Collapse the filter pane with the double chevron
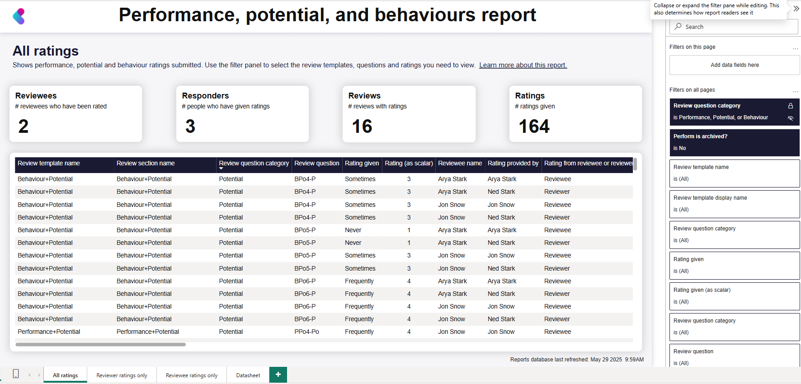Screen dimensions: 801x384 click(x=796, y=9)
